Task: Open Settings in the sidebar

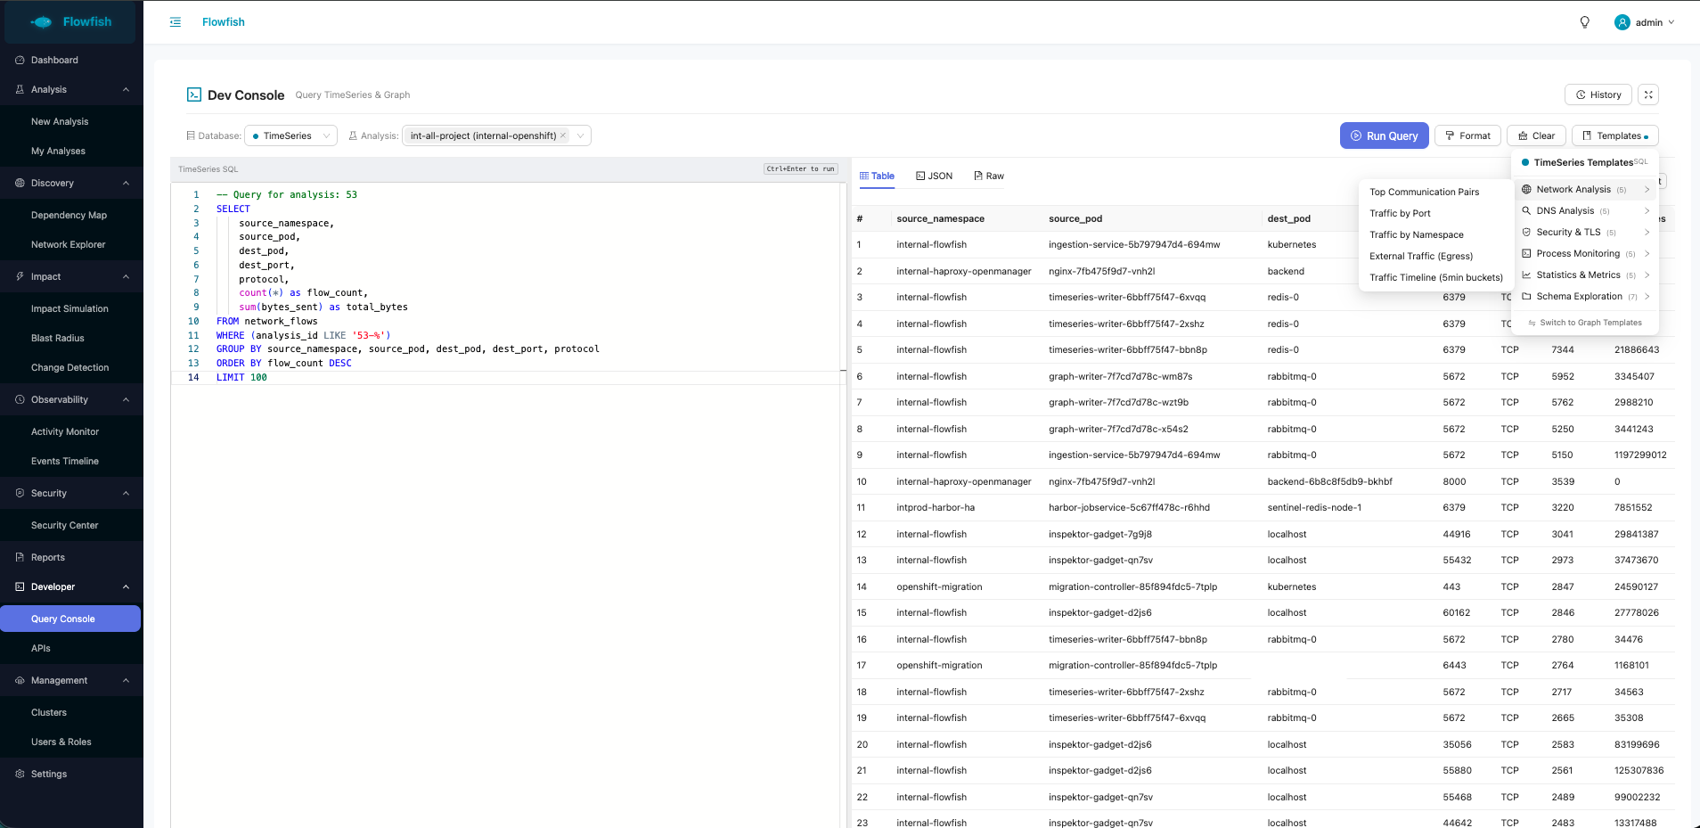Action: [x=49, y=775]
